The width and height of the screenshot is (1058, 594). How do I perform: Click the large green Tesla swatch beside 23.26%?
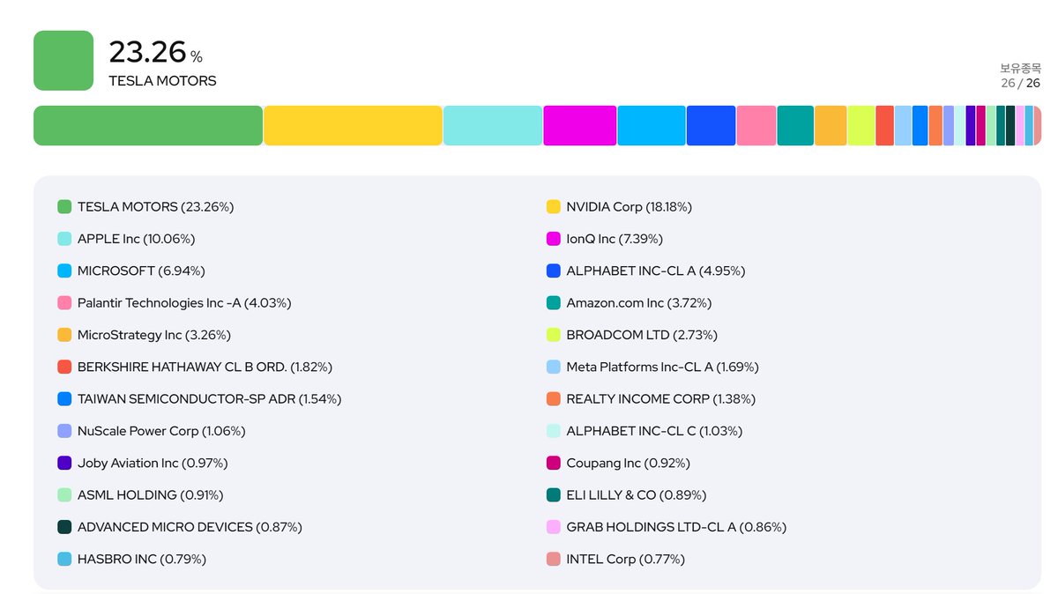tap(63, 61)
